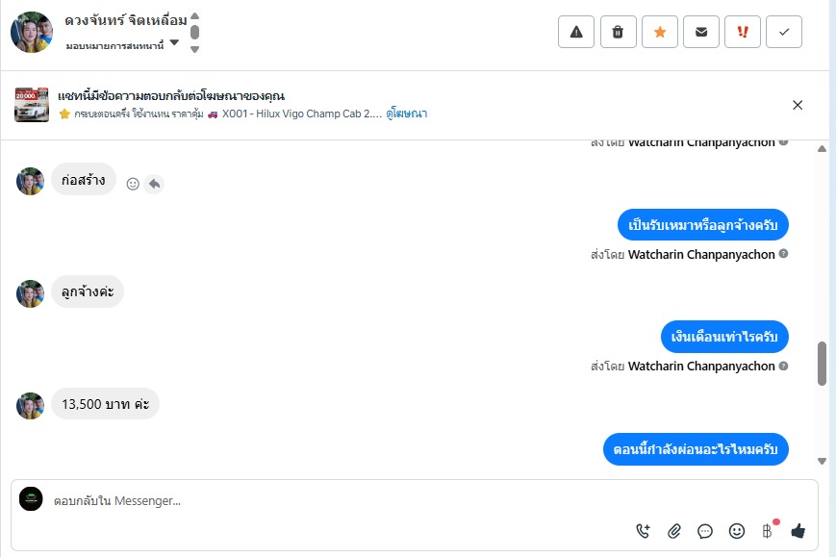The image size is (836, 557).
Task: Mark conversation done with the checkmark
Action: coord(784,32)
